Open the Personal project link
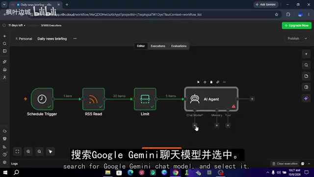 (24, 39)
